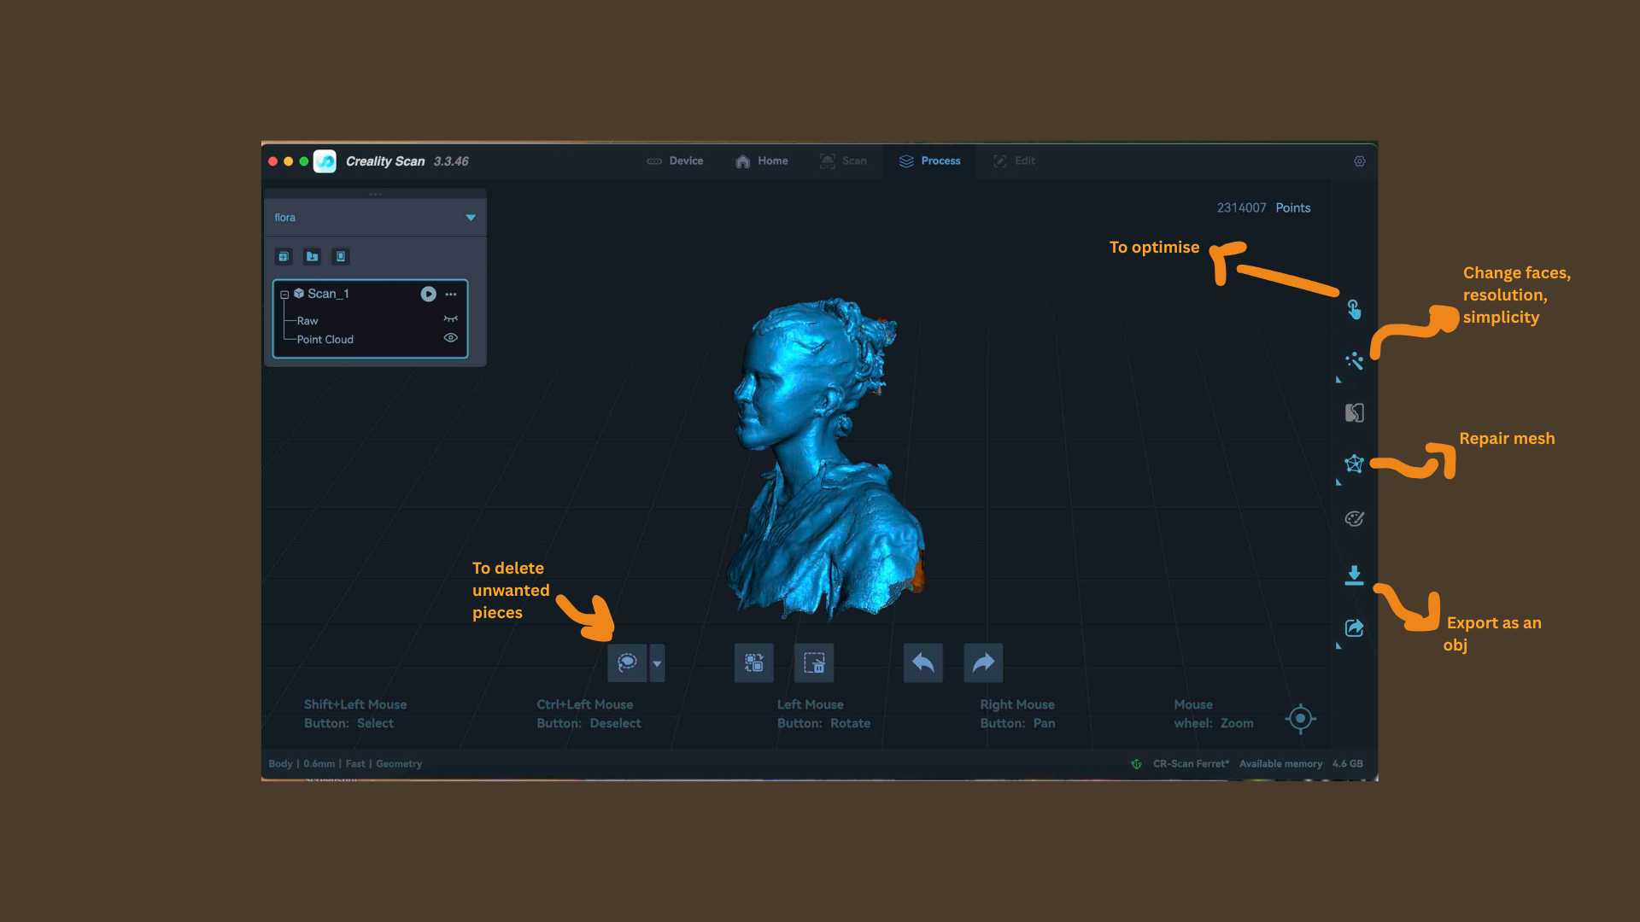Show the hidden Raw layer
Screen dimensions: 1640x922
pyautogui.click(x=450, y=319)
